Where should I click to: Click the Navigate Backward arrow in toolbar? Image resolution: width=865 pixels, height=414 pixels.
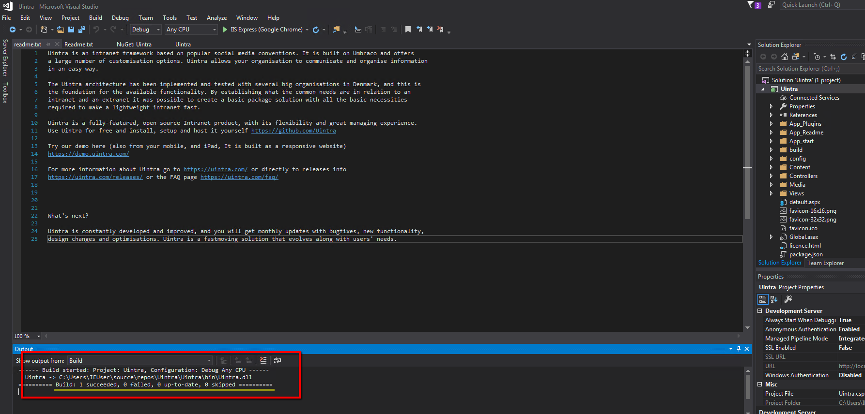coord(13,30)
